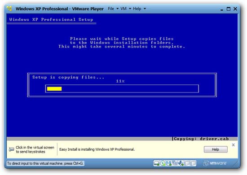The image size is (247, 175).
Task: Expand the VM menu dropdown arrow
Action: pos(130,9)
